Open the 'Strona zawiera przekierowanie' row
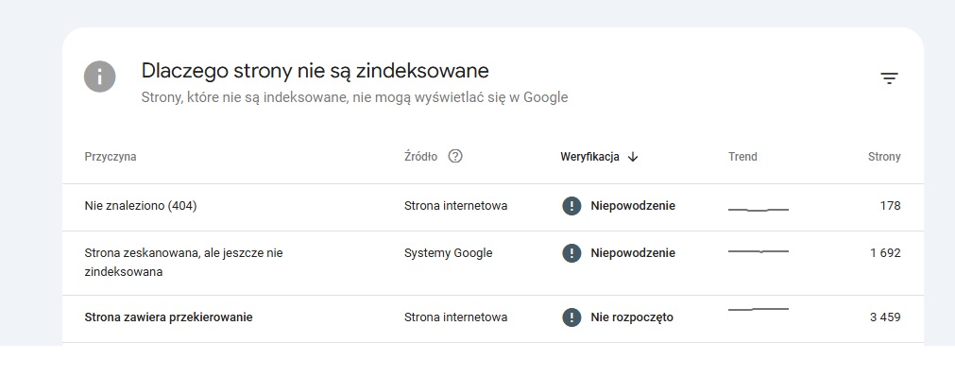Image resolution: width=955 pixels, height=377 pixels. pyautogui.click(x=493, y=319)
